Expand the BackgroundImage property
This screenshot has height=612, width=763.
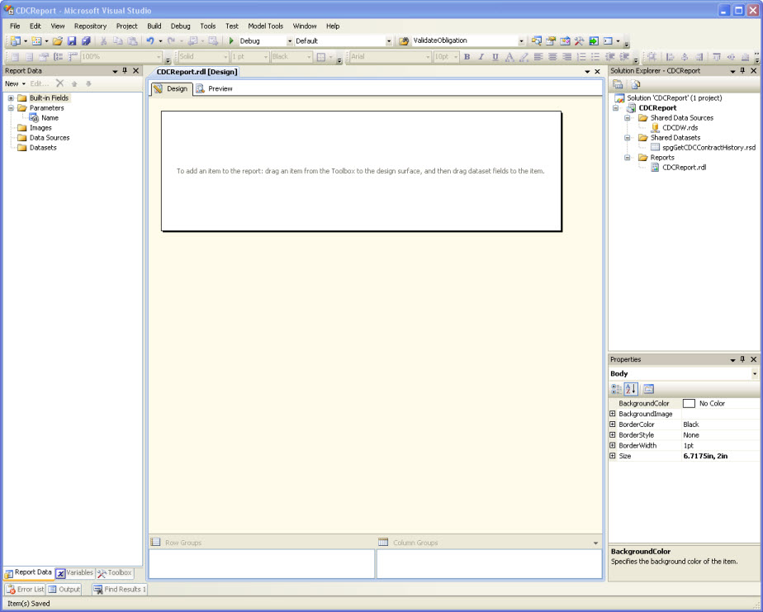click(x=613, y=413)
